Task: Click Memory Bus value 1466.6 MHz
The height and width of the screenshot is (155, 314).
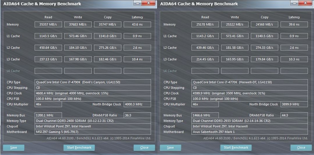Action: [x=205, y=115]
